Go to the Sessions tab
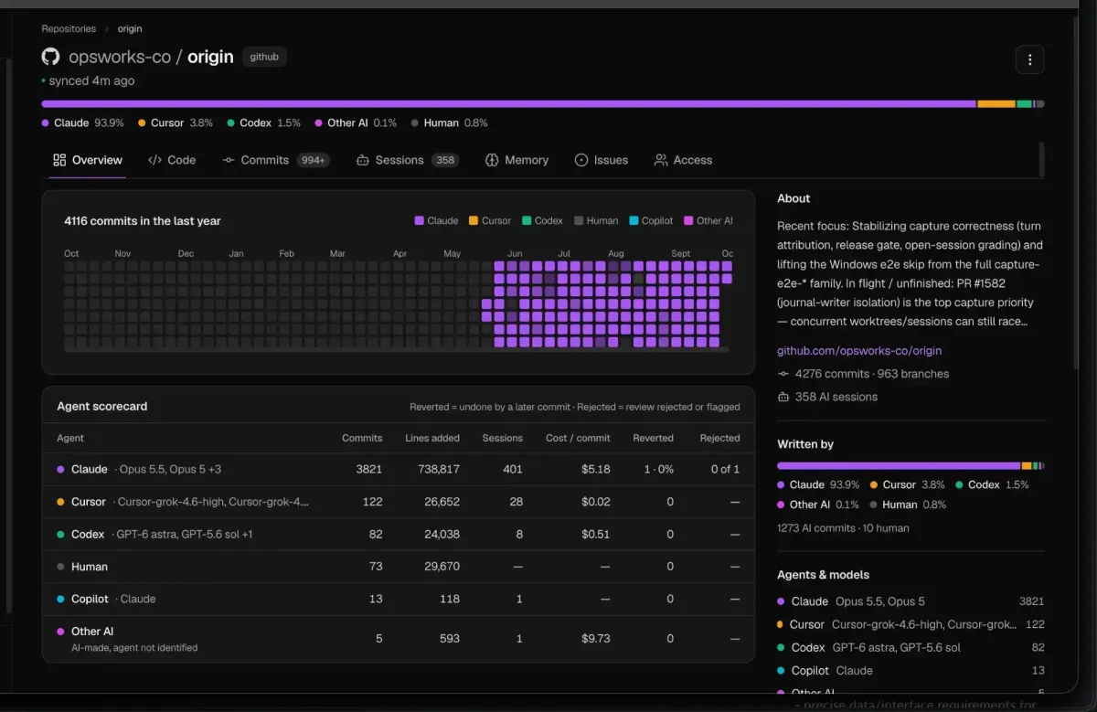 click(407, 160)
